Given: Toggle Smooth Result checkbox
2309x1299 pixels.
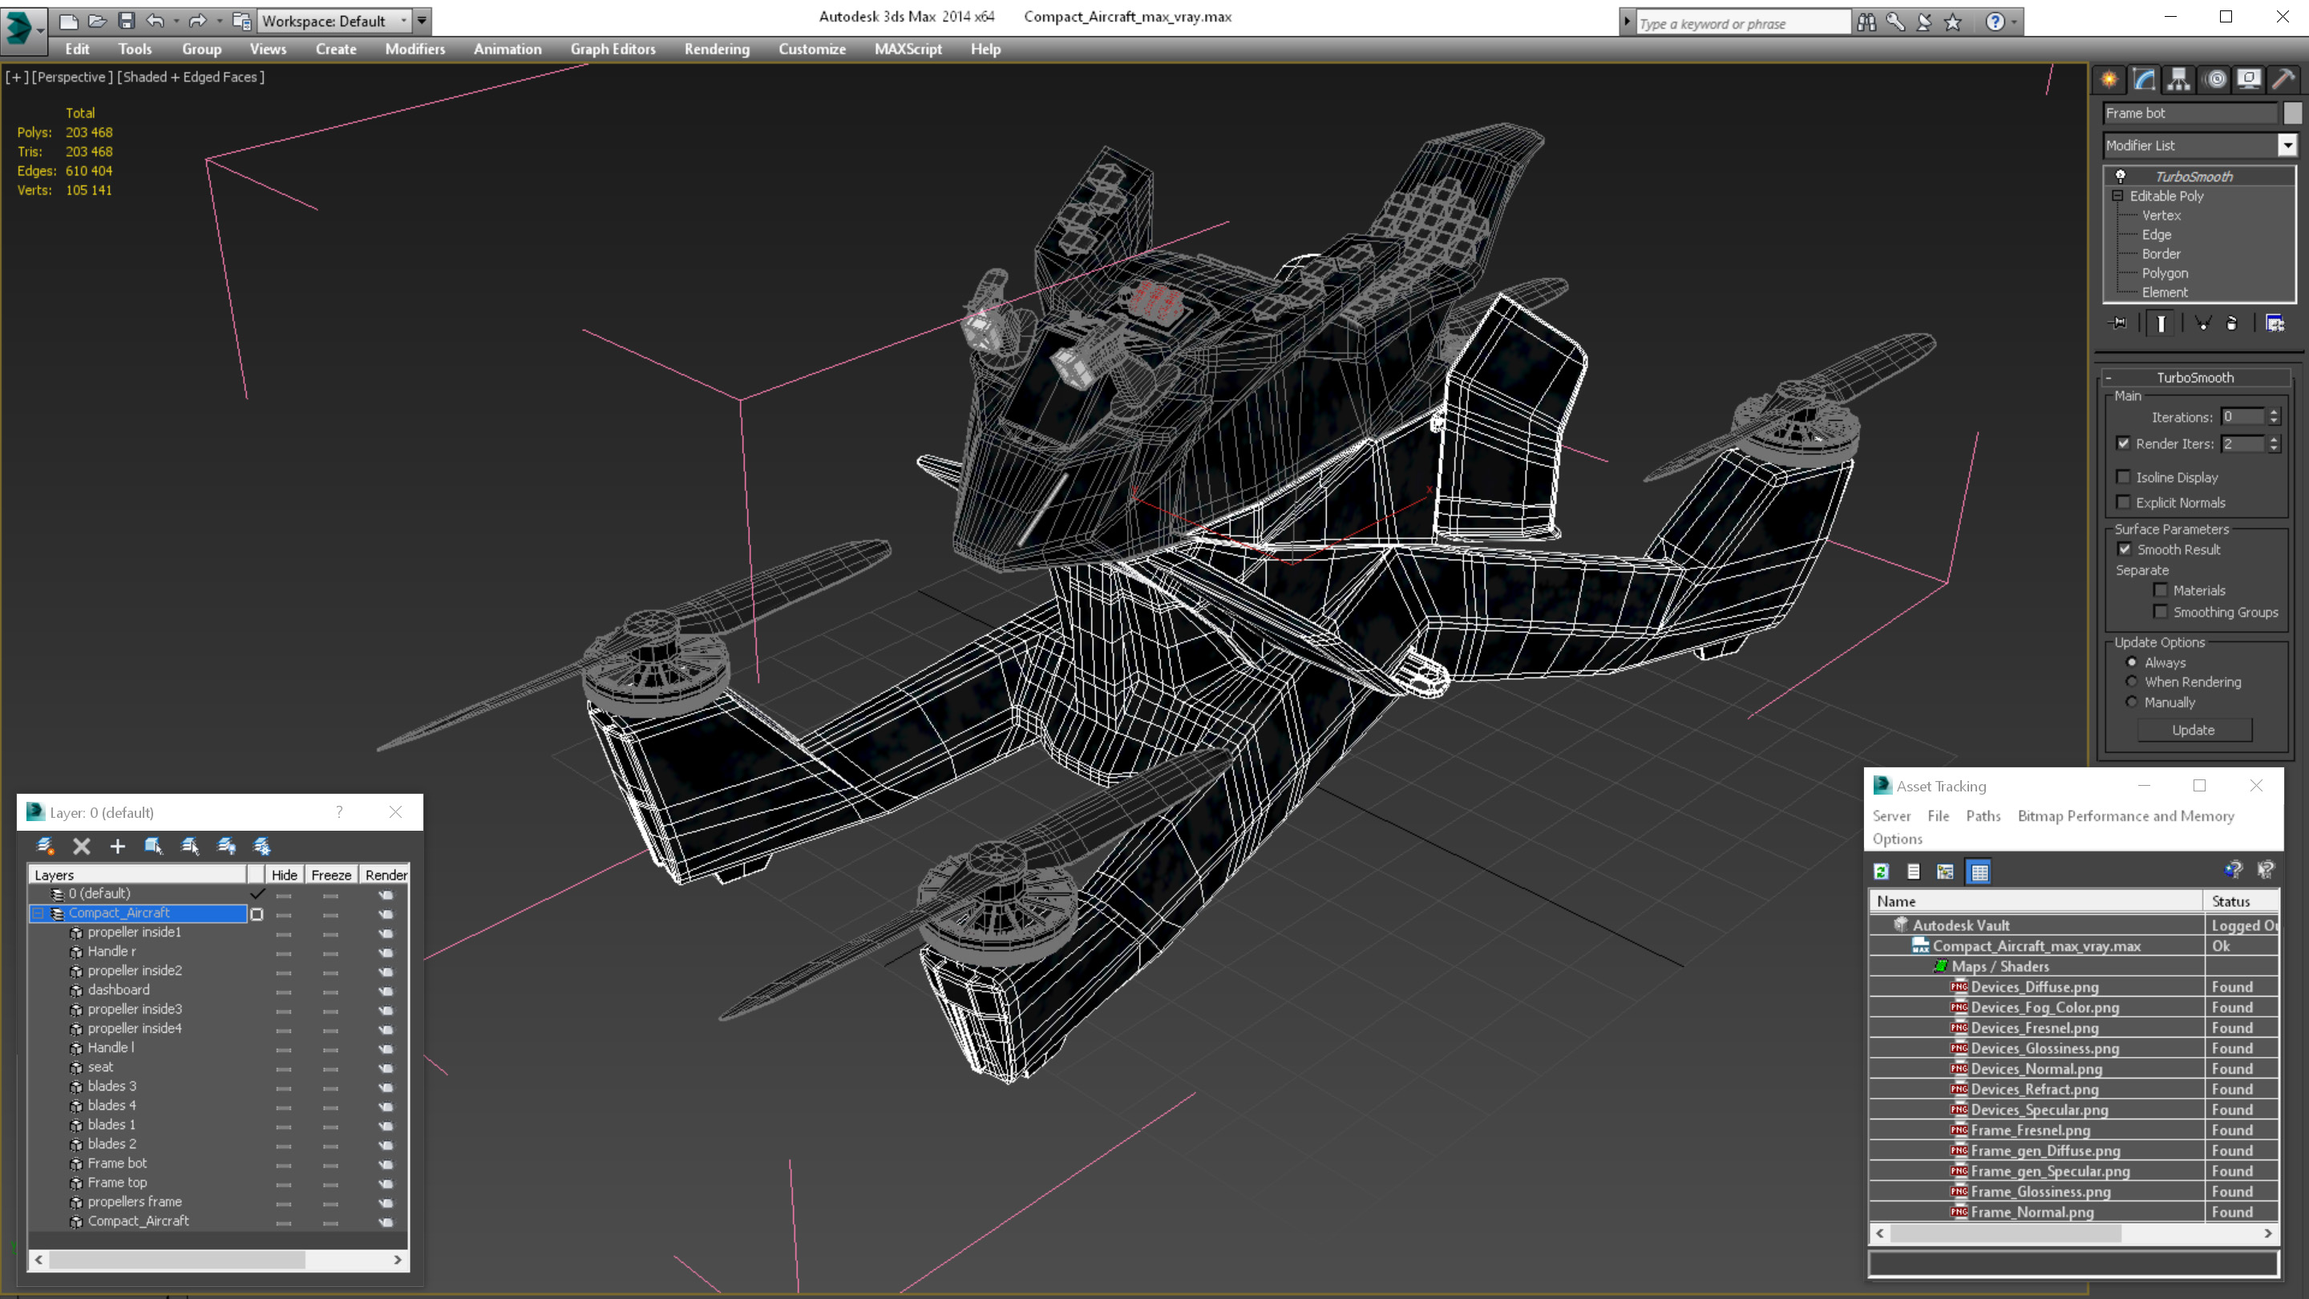Looking at the screenshot, I should [2125, 548].
